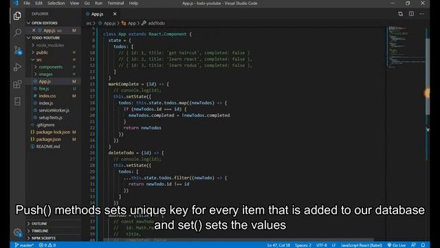The image size is (440, 248).
Task: Open the Source Control view
Action: [x=17, y=50]
